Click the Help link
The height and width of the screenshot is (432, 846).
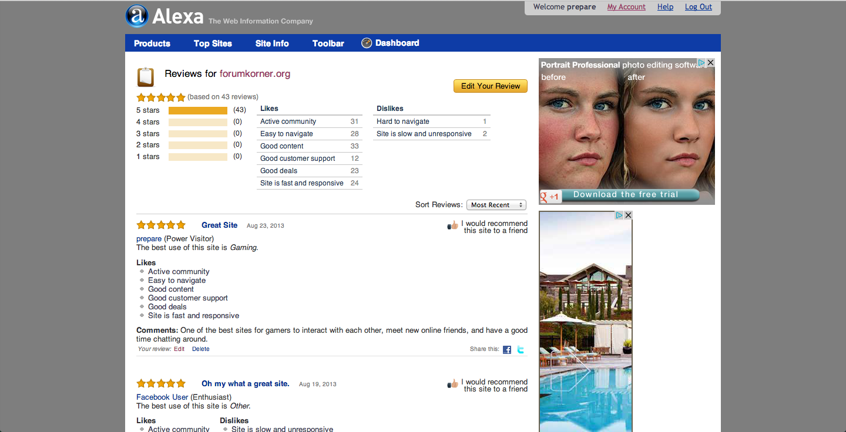point(665,7)
